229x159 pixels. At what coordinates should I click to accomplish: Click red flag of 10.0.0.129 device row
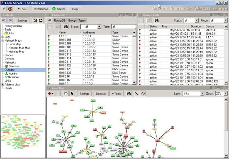pos(49,69)
